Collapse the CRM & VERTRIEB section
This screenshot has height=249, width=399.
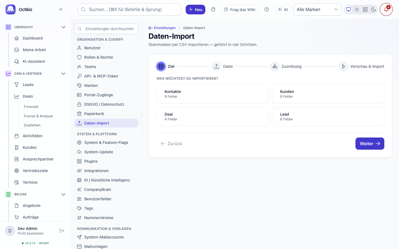click(63, 74)
